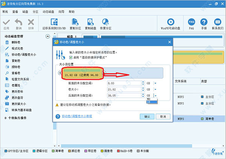
Task: Open the 手册 manual help icon
Action: 204,22
